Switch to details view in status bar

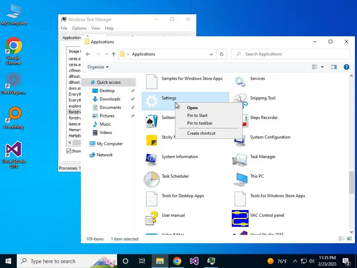tap(342, 239)
